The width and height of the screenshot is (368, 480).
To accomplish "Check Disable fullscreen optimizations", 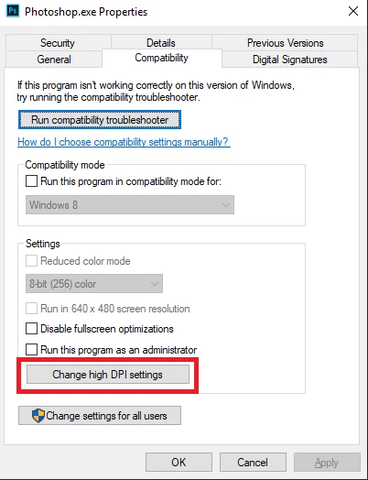I will click(x=31, y=329).
